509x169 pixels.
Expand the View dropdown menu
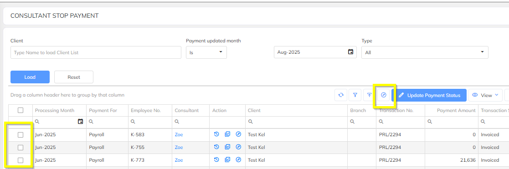(x=485, y=95)
